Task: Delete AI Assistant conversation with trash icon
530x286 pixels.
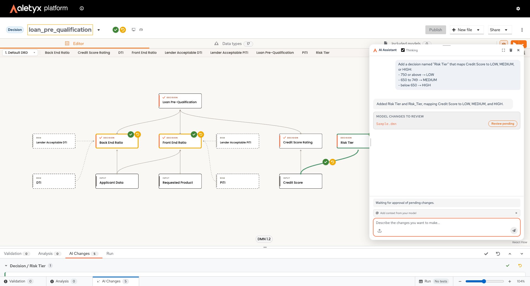Action: tap(511, 50)
